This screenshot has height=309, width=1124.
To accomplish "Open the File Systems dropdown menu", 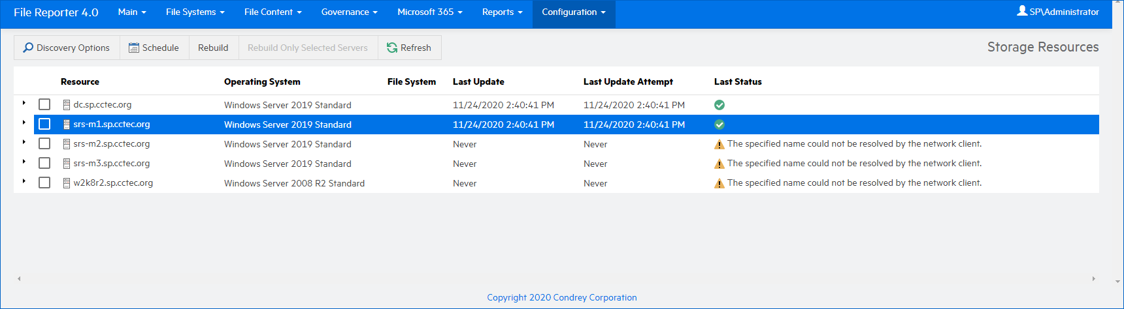I will [x=195, y=12].
